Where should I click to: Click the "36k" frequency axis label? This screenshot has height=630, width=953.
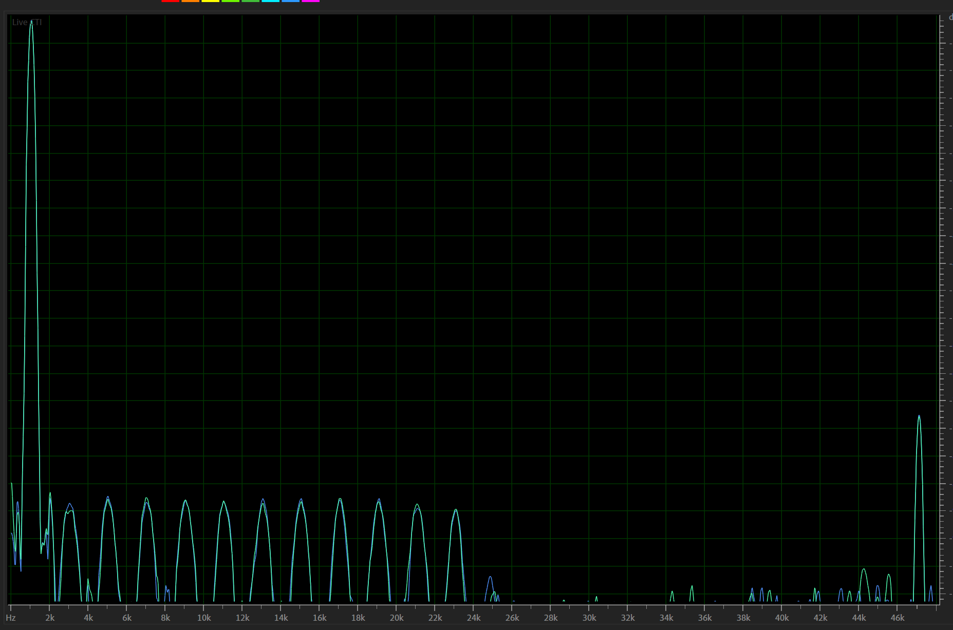pos(705,618)
